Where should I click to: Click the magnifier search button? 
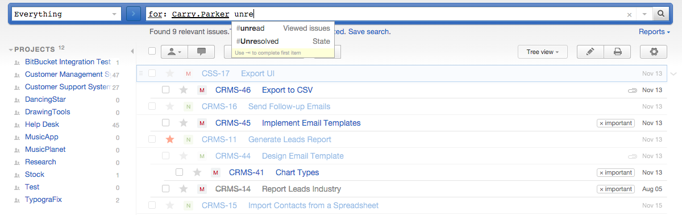click(661, 14)
